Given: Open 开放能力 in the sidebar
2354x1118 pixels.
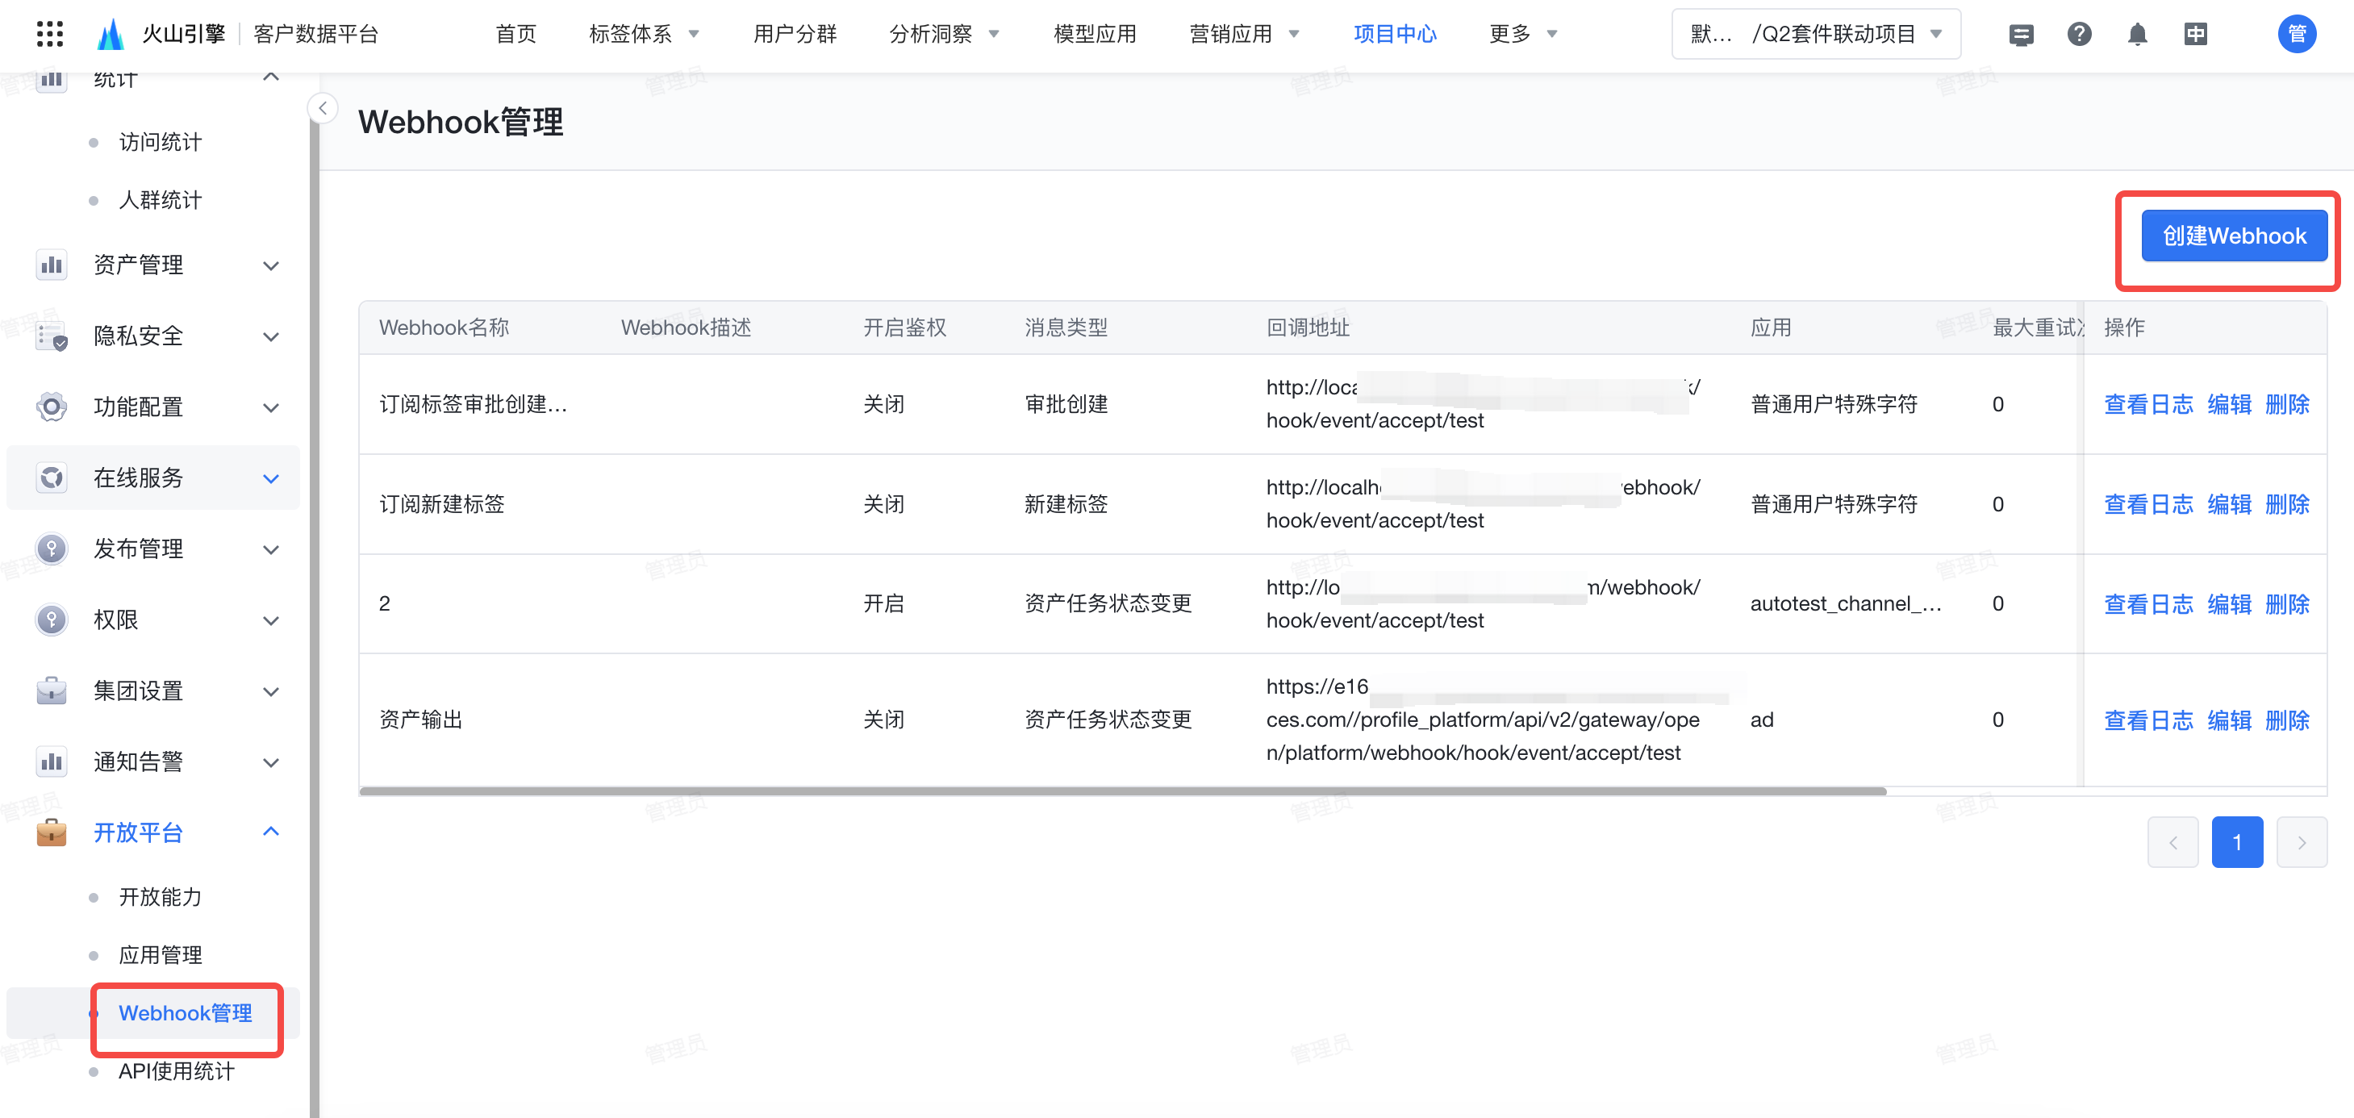Looking at the screenshot, I should [x=160, y=897].
